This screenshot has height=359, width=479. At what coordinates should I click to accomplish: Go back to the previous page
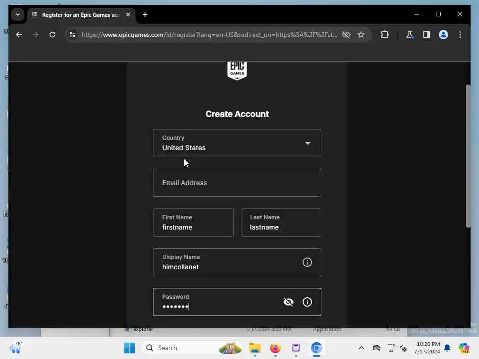tap(19, 35)
